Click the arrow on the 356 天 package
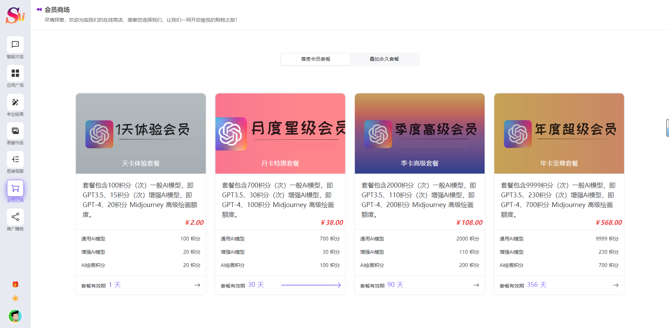Screen dimensions: 669x328 (x=616, y=285)
